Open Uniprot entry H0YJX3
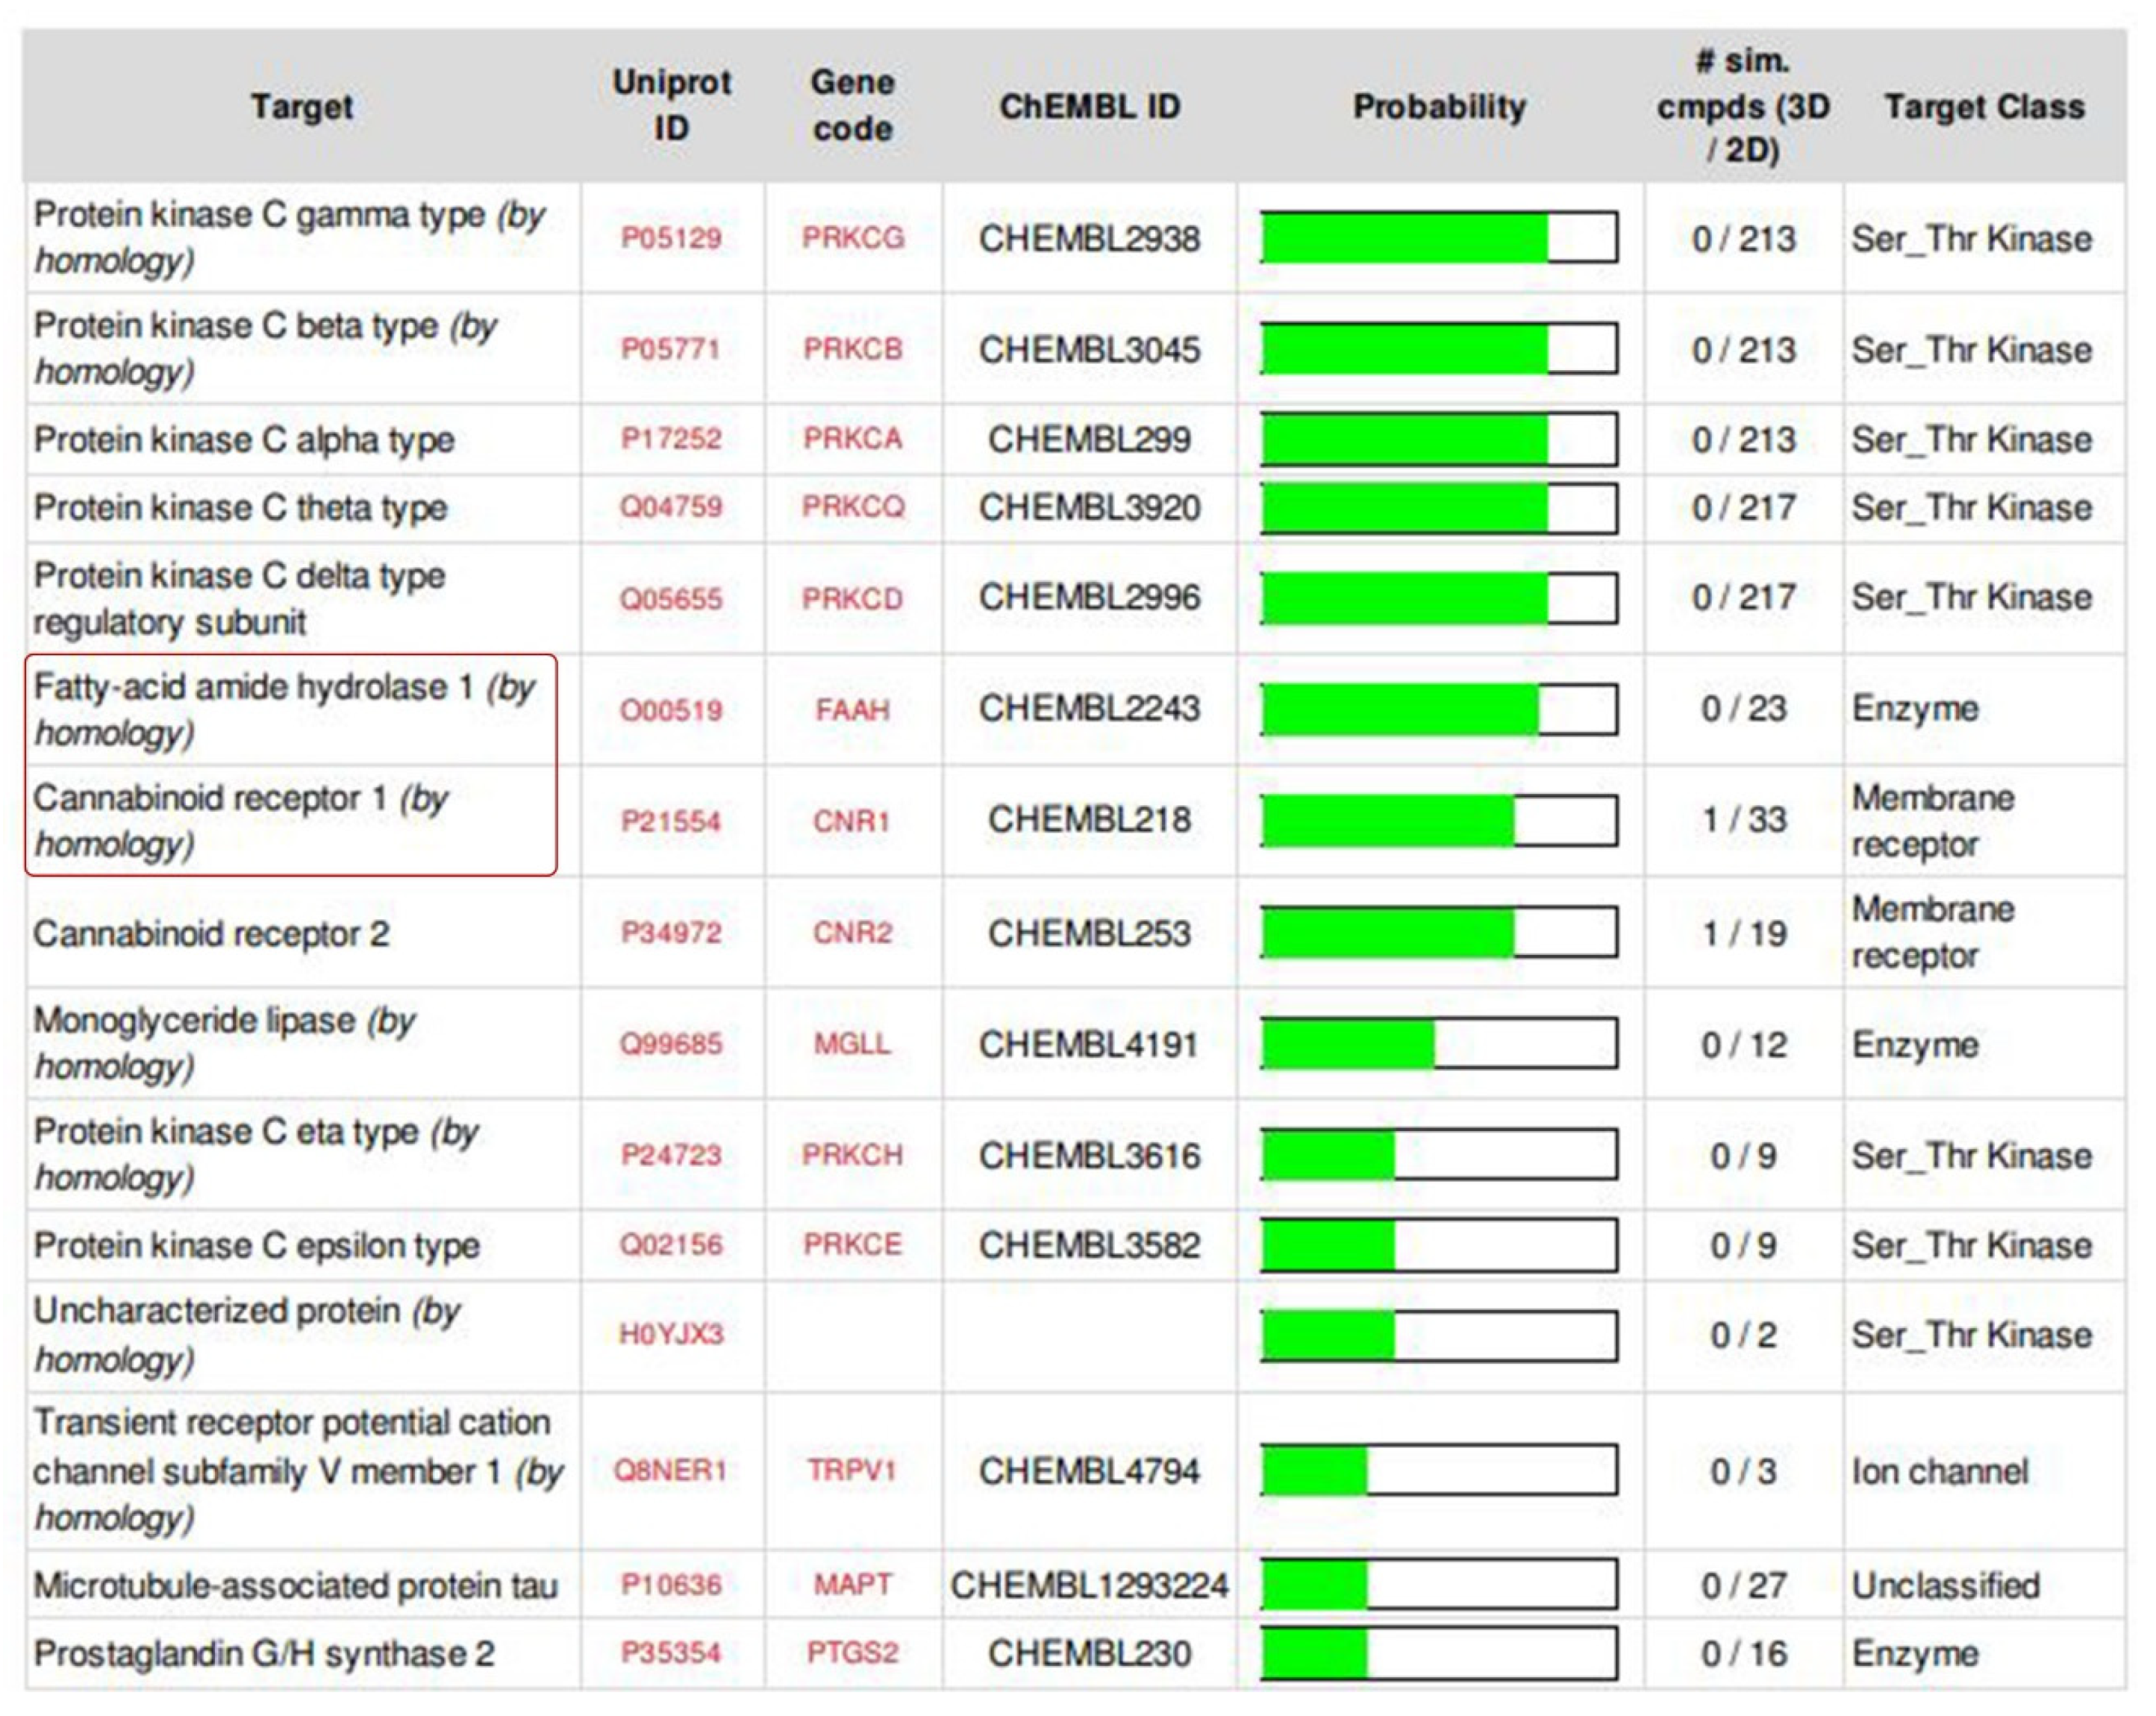Image resolution: width=2156 pixels, height=1716 pixels. point(670,1334)
